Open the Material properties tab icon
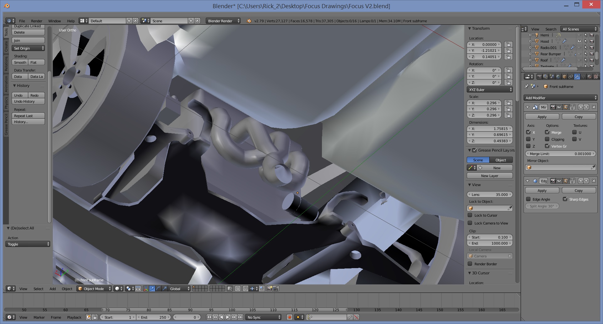Screen dimensions: 603x324 pyautogui.click(x=589, y=77)
